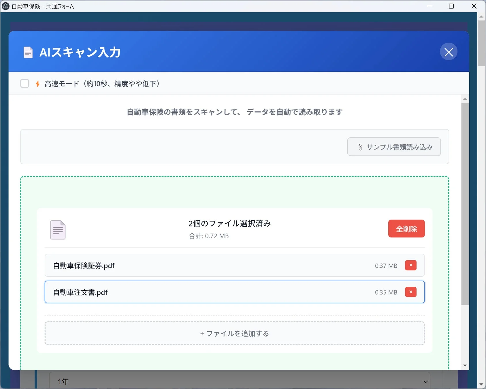Click the app icon in the title bar
The image size is (486, 389).
tap(5, 6)
